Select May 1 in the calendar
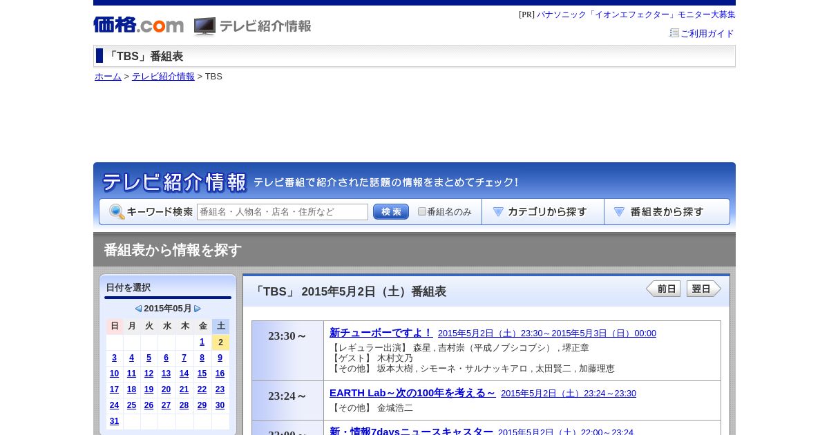829x435 pixels. pyautogui.click(x=202, y=342)
